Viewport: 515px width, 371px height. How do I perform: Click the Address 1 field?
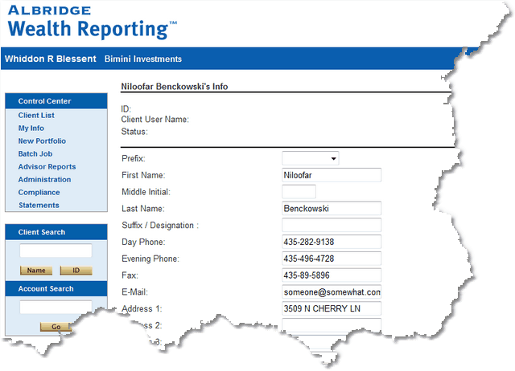tap(331, 308)
